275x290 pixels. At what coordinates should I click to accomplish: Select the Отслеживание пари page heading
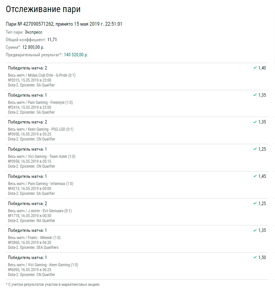43,9
